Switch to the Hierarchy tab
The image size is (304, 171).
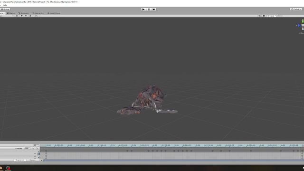[38, 13]
